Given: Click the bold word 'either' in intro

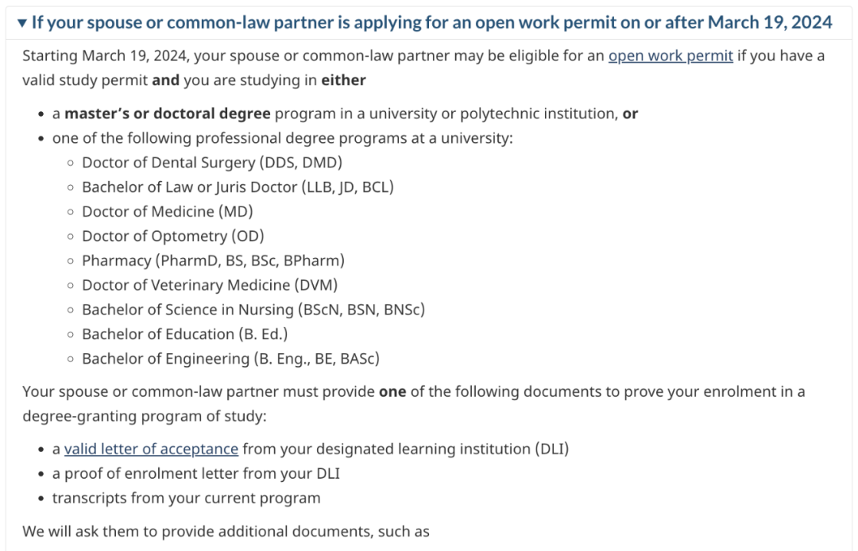Looking at the screenshot, I should 343,80.
